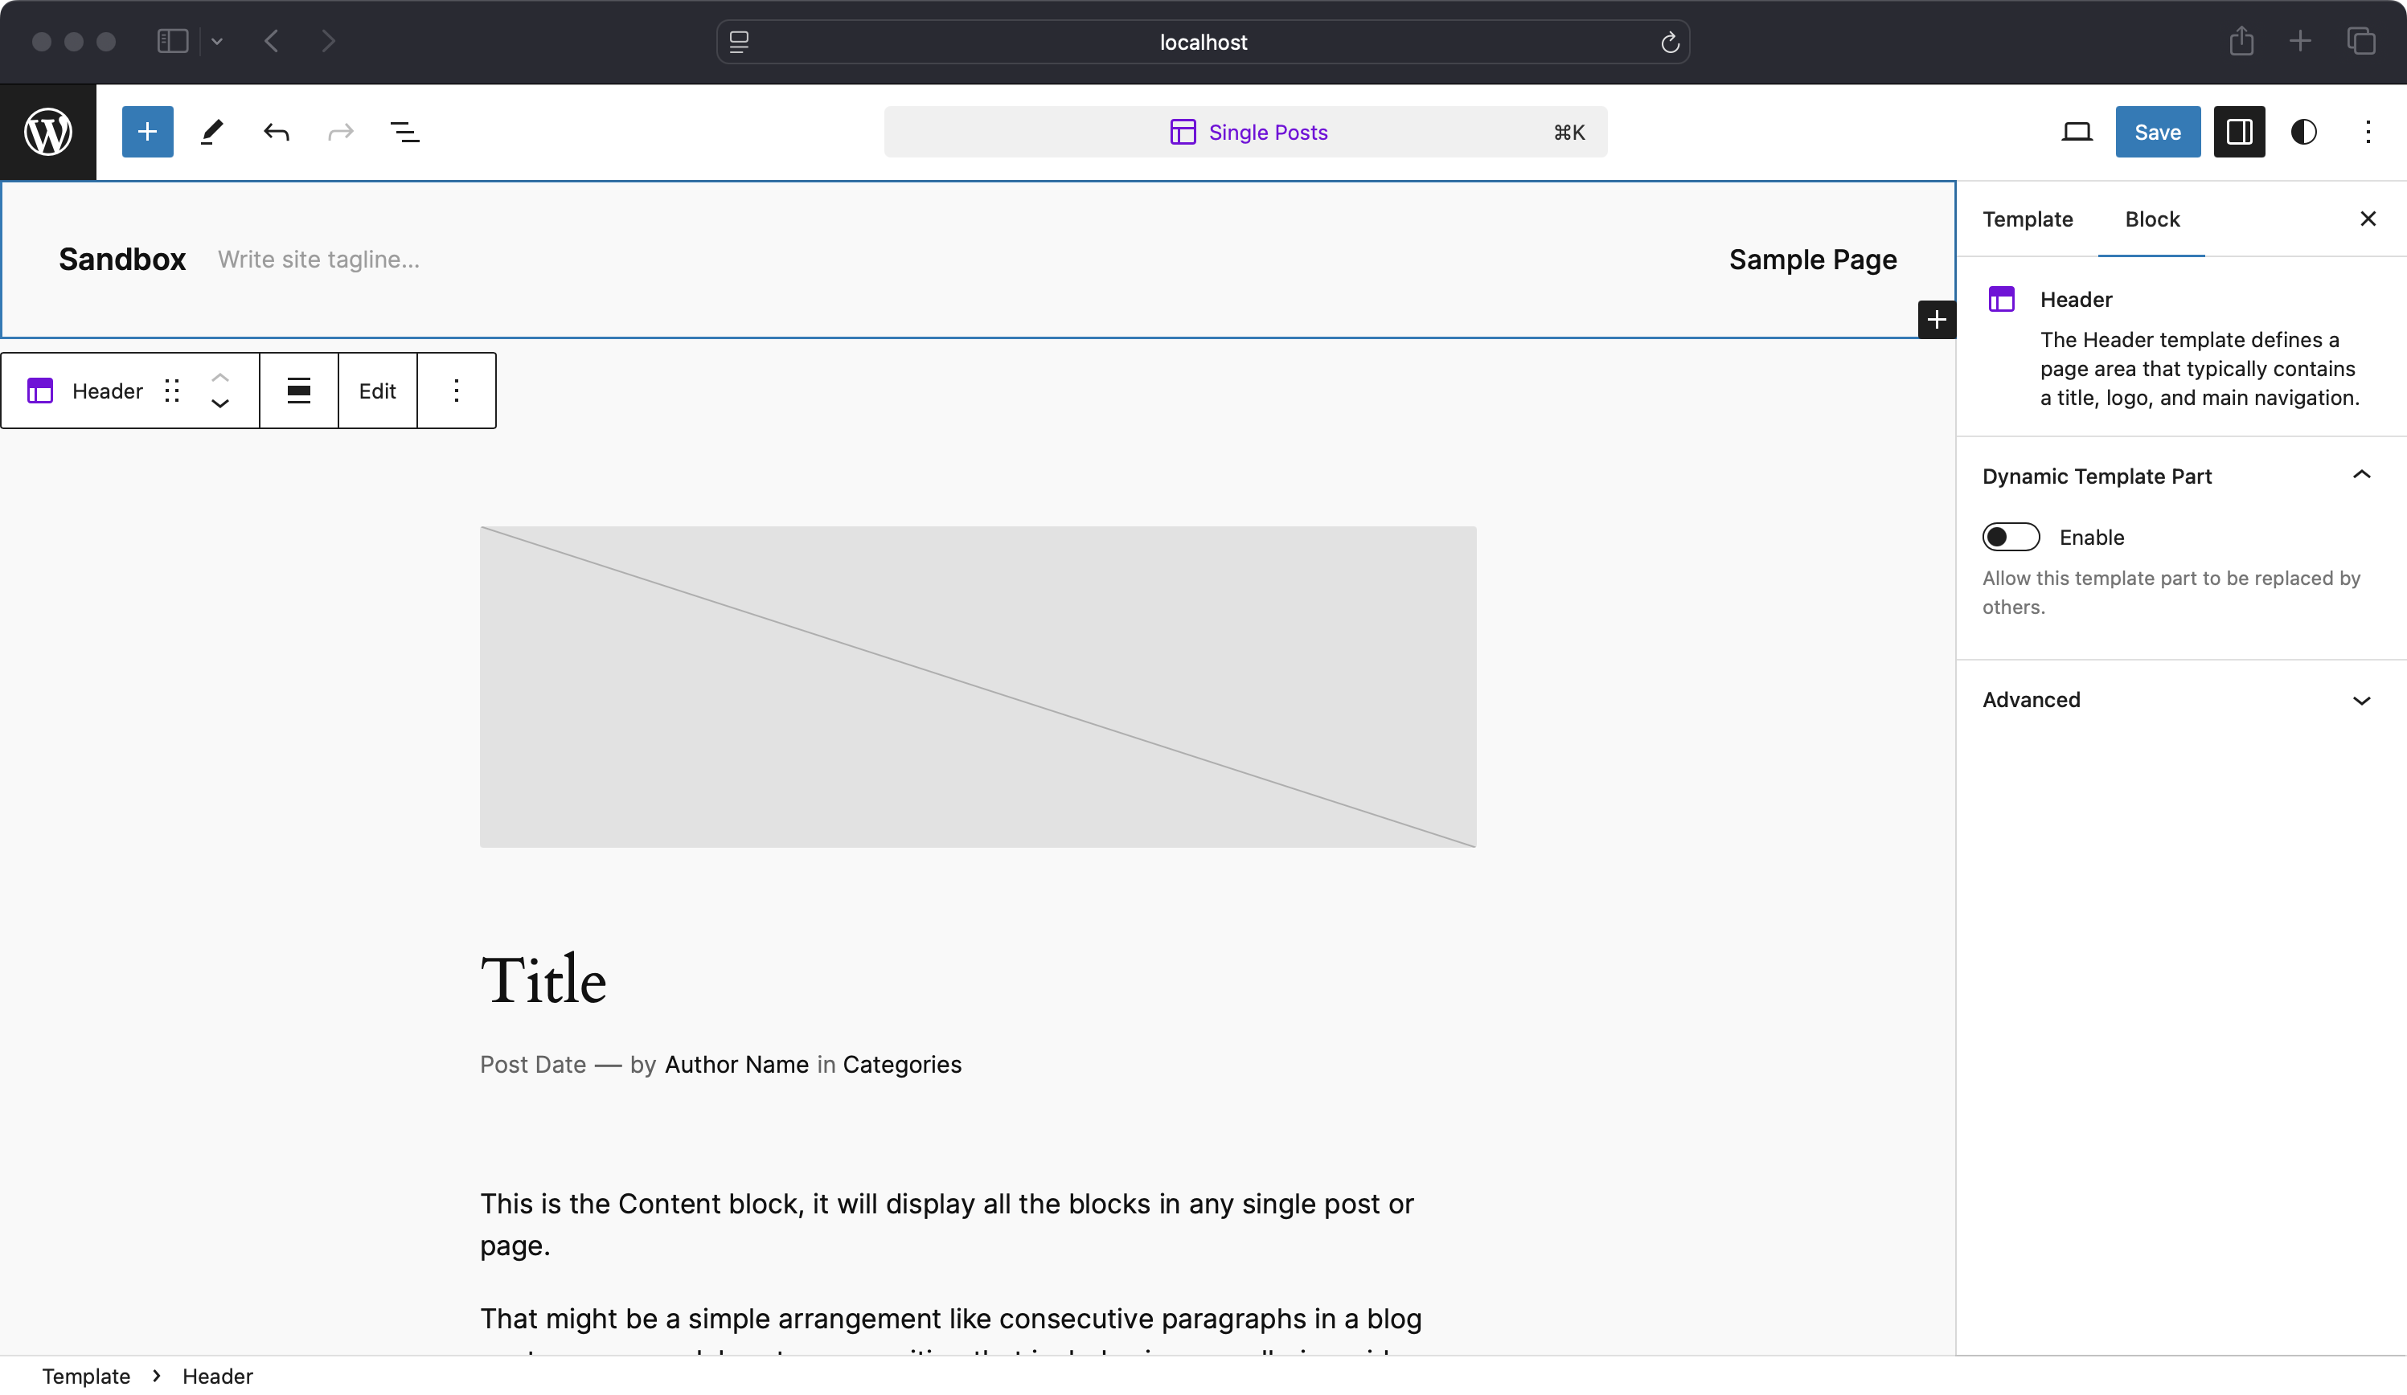This screenshot has height=1395, width=2407.
Task: Expand the Advanced section
Action: point(2180,700)
